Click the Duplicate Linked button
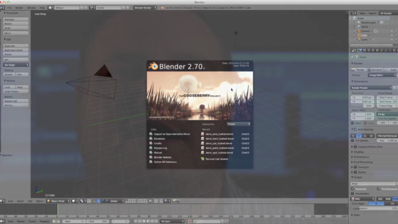Viewport: 398px width, 224px height. point(16,50)
